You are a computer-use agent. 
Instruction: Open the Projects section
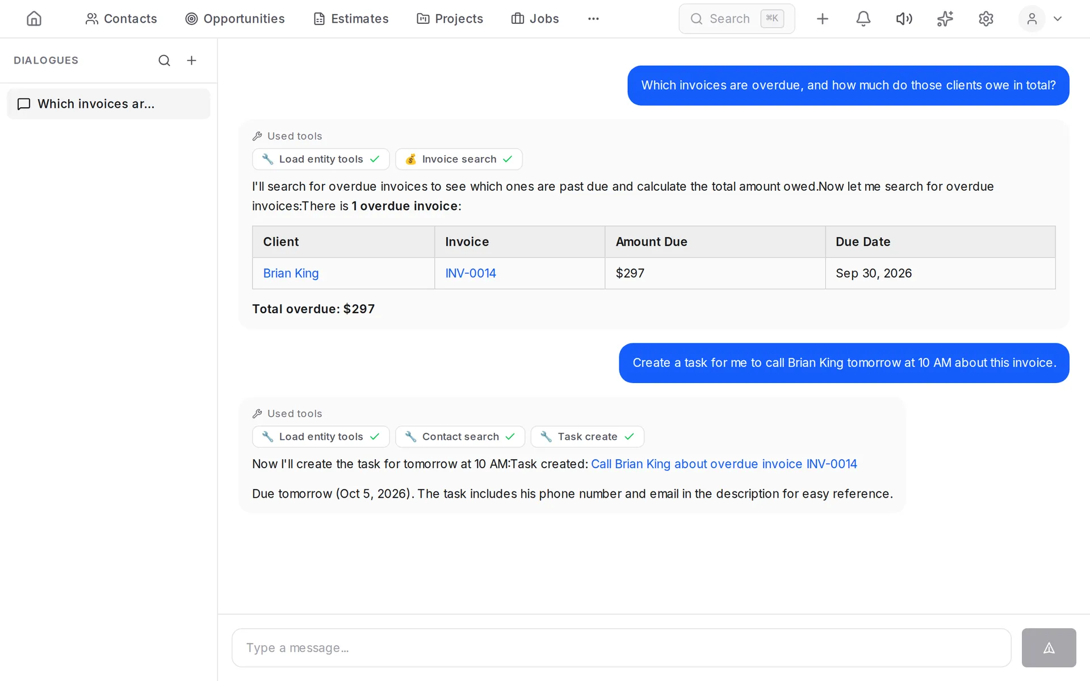point(450,19)
